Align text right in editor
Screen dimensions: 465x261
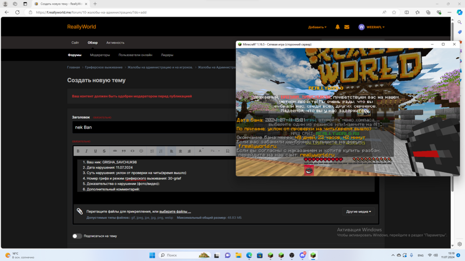point(189,151)
